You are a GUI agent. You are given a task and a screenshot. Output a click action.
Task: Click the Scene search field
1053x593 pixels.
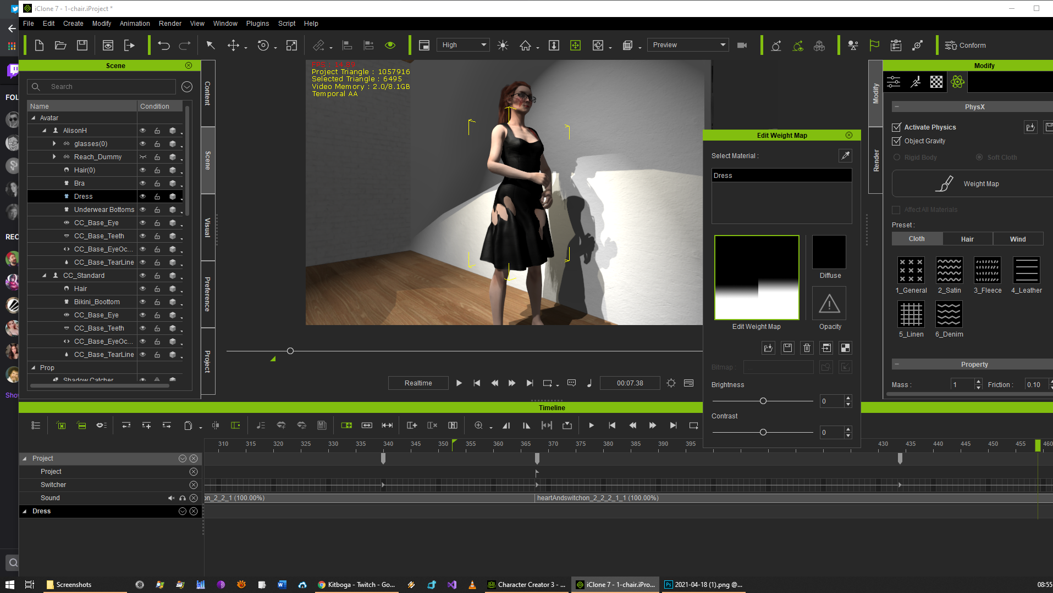coord(102,87)
